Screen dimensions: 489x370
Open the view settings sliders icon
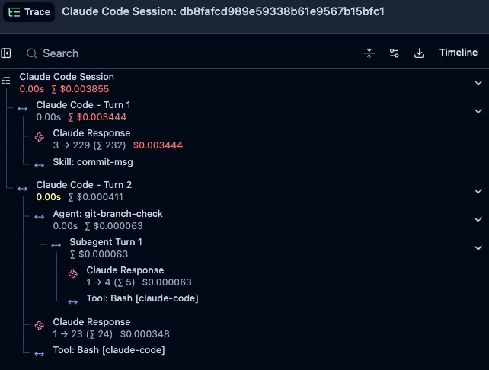pyautogui.click(x=395, y=53)
